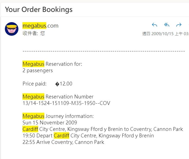The height and width of the screenshot is (159, 189).
Task: Select the 收件者 recipient line
Action: pos(34,33)
